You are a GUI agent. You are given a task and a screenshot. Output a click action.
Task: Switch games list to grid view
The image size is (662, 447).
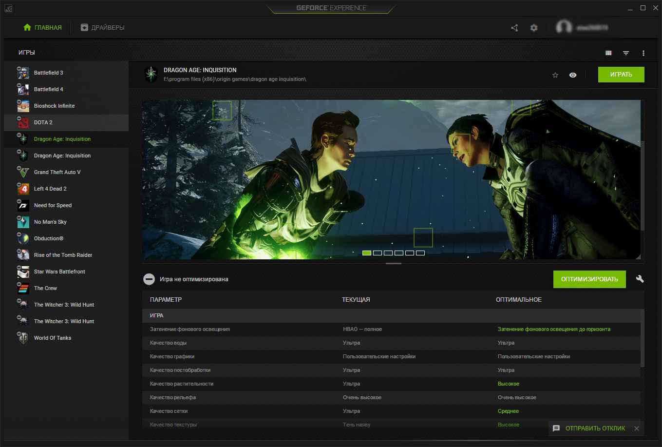[x=608, y=53]
